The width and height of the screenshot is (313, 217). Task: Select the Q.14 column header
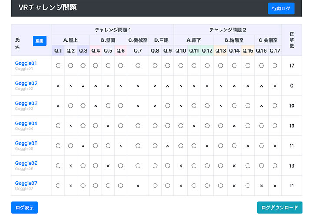click(234, 51)
